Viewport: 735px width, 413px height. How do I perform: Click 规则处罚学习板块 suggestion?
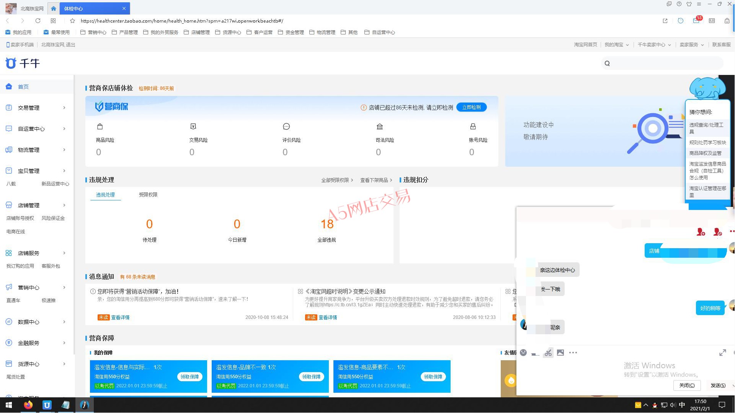[707, 143]
